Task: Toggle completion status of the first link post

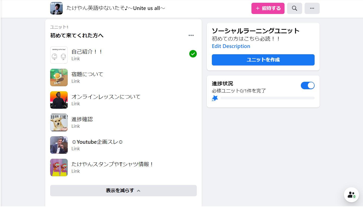Action: 193,54
